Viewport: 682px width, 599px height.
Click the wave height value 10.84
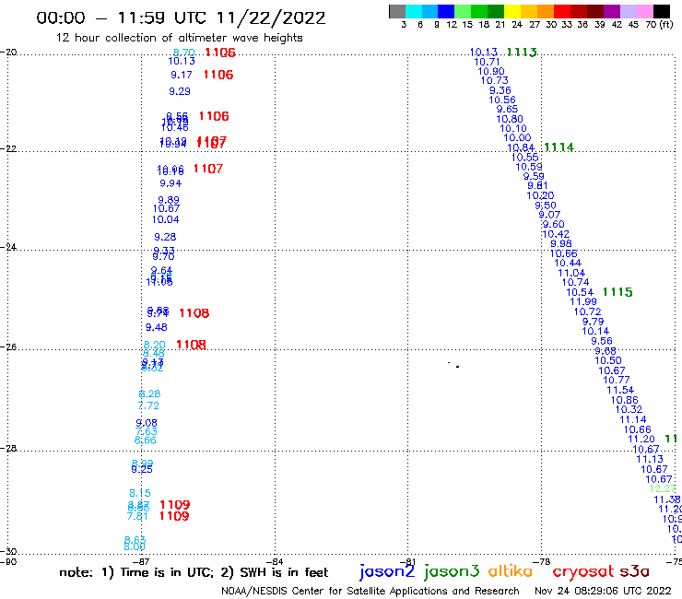[521, 147]
